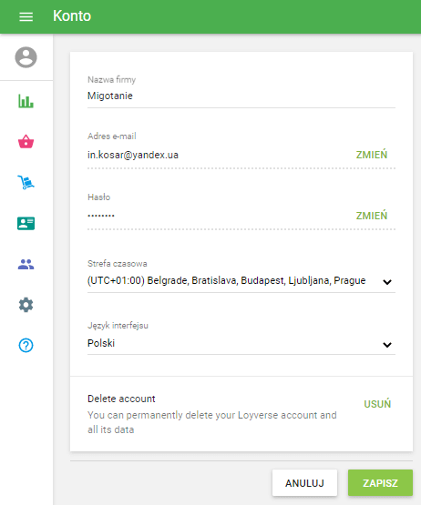
Task: Click the masked Hasło password field
Action: pos(220,216)
